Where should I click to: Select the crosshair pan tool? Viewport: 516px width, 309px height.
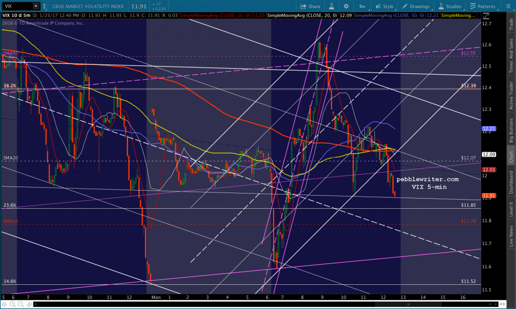[4, 304]
